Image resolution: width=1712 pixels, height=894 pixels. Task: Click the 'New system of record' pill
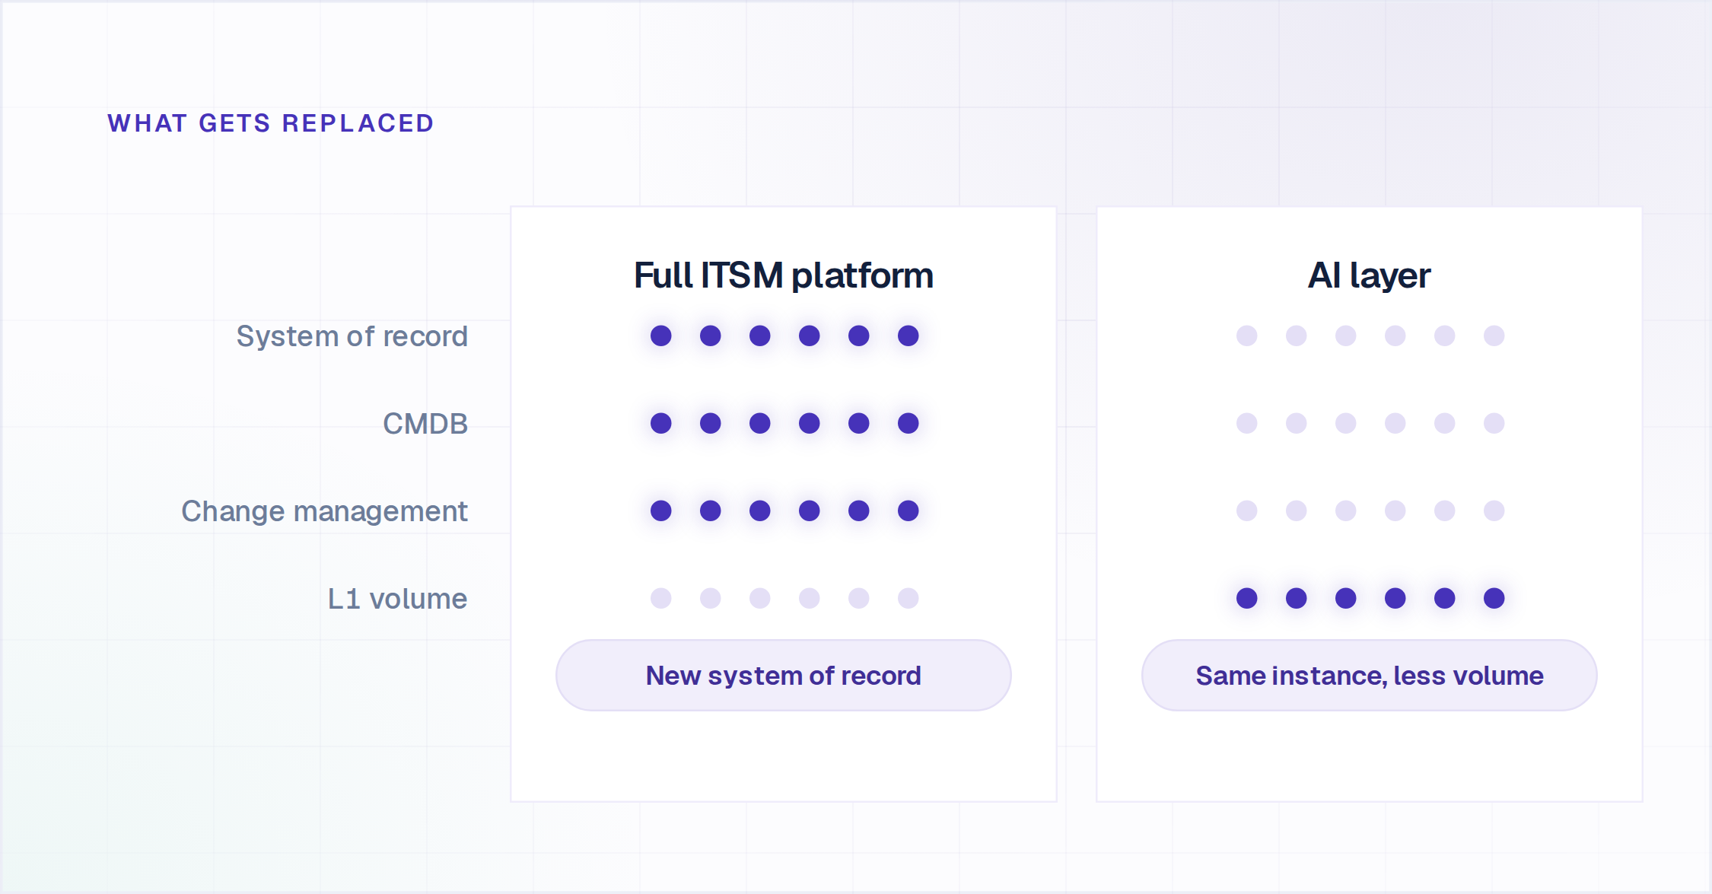783,676
